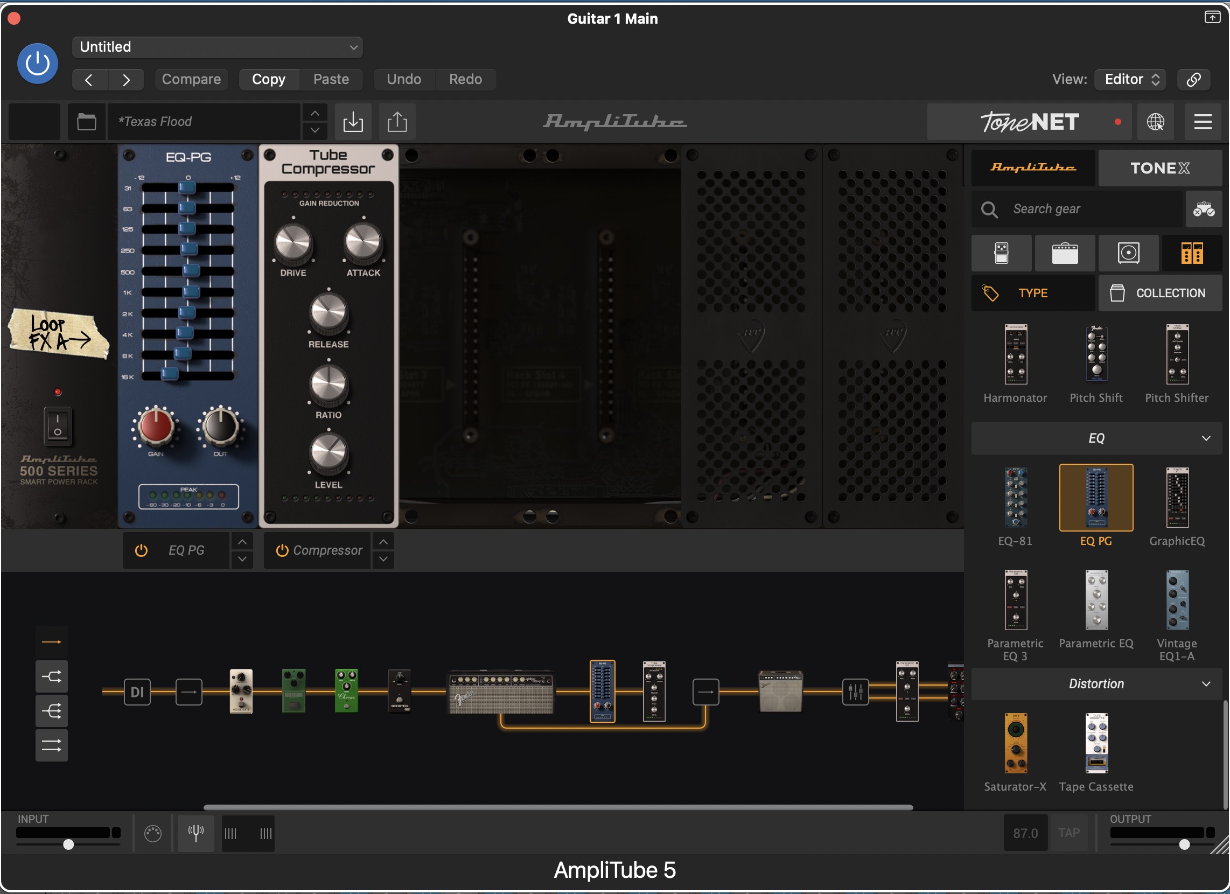The height and width of the screenshot is (894, 1230).
Task: Select the TYPE filter tab
Action: (1033, 293)
